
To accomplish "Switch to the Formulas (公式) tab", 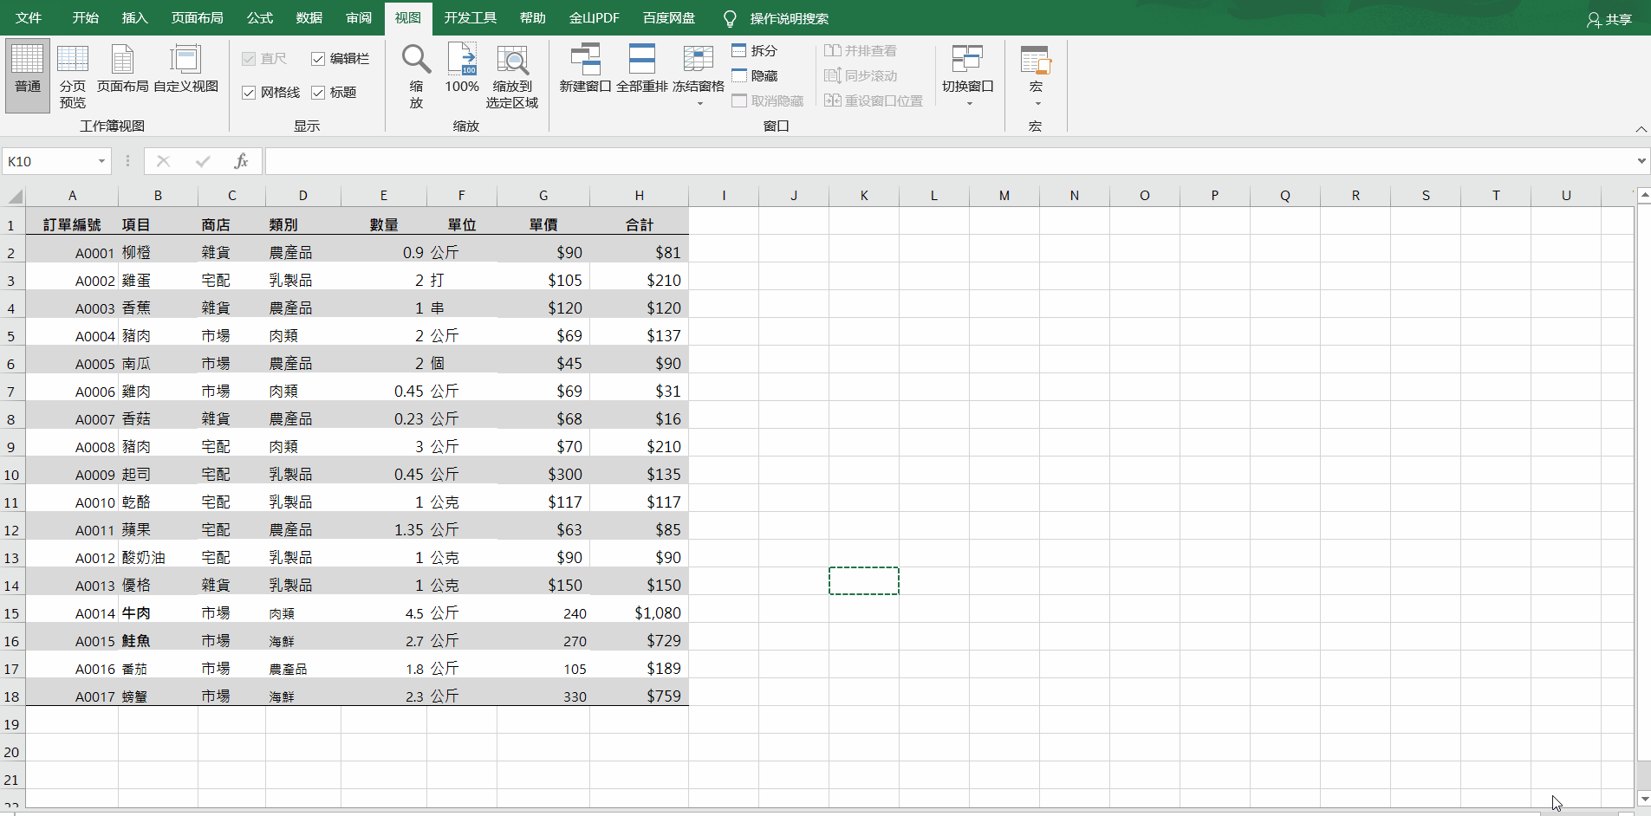I will click(259, 18).
